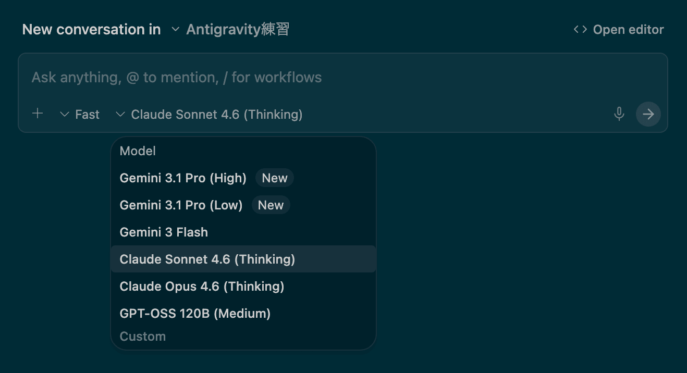The image size is (687, 373).
Task: Collapse the model selector chevron in input bar
Action: click(x=120, y=115)
